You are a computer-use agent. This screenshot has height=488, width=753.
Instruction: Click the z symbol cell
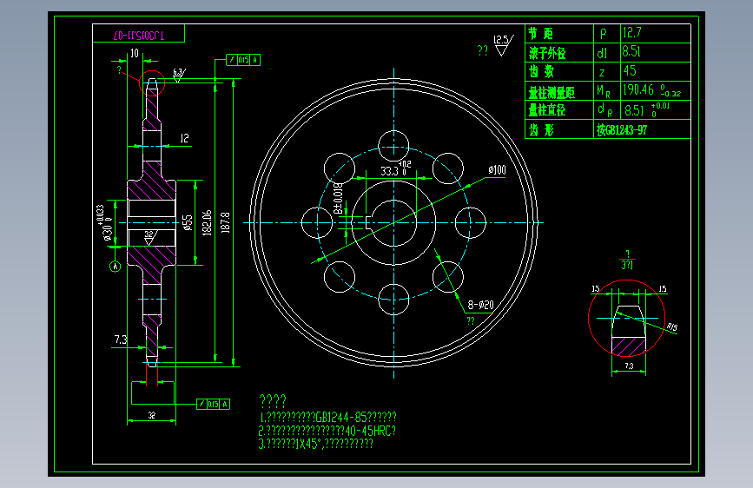pyautogui.click(x=607, y=71)
